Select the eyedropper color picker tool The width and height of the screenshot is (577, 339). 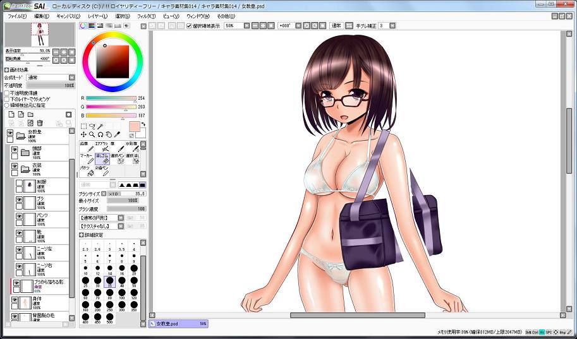118,134
